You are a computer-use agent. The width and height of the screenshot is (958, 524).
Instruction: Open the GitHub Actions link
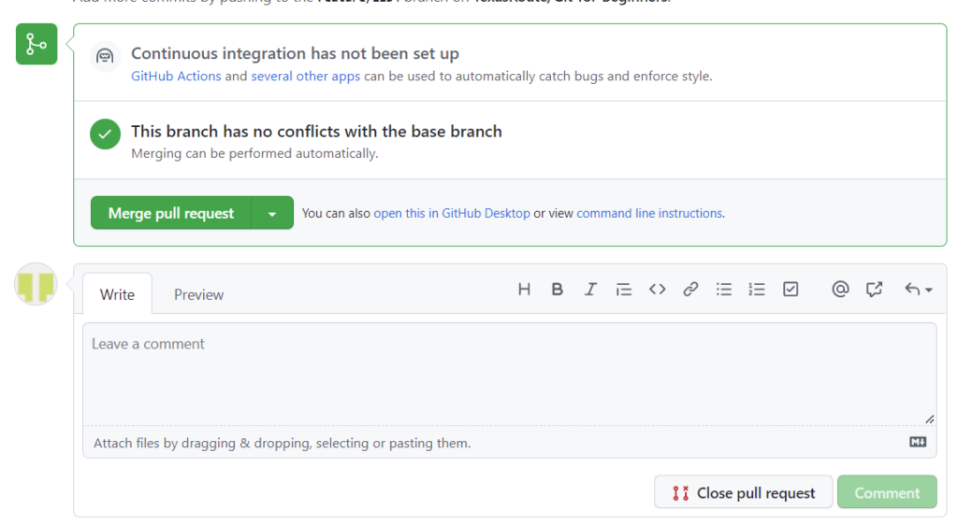pyautogui.click(x=176, y=77)
